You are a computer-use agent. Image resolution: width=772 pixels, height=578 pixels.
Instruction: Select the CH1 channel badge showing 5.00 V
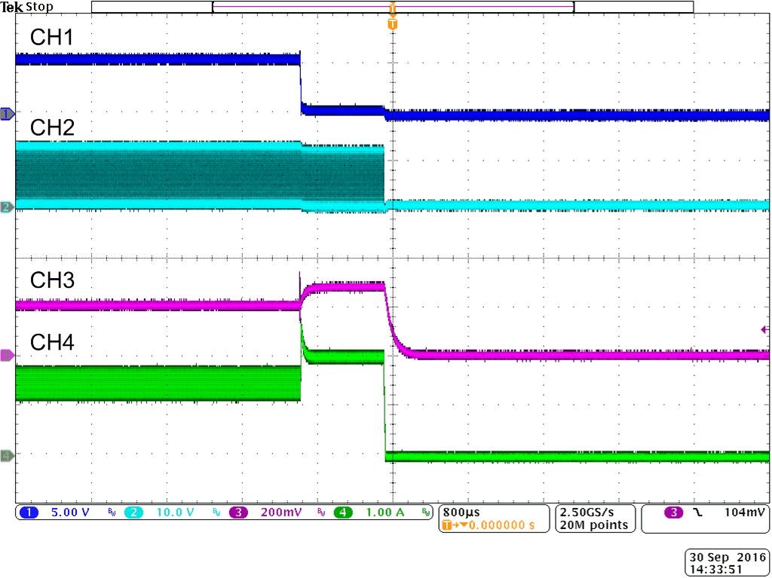click(x=29, y=512)
